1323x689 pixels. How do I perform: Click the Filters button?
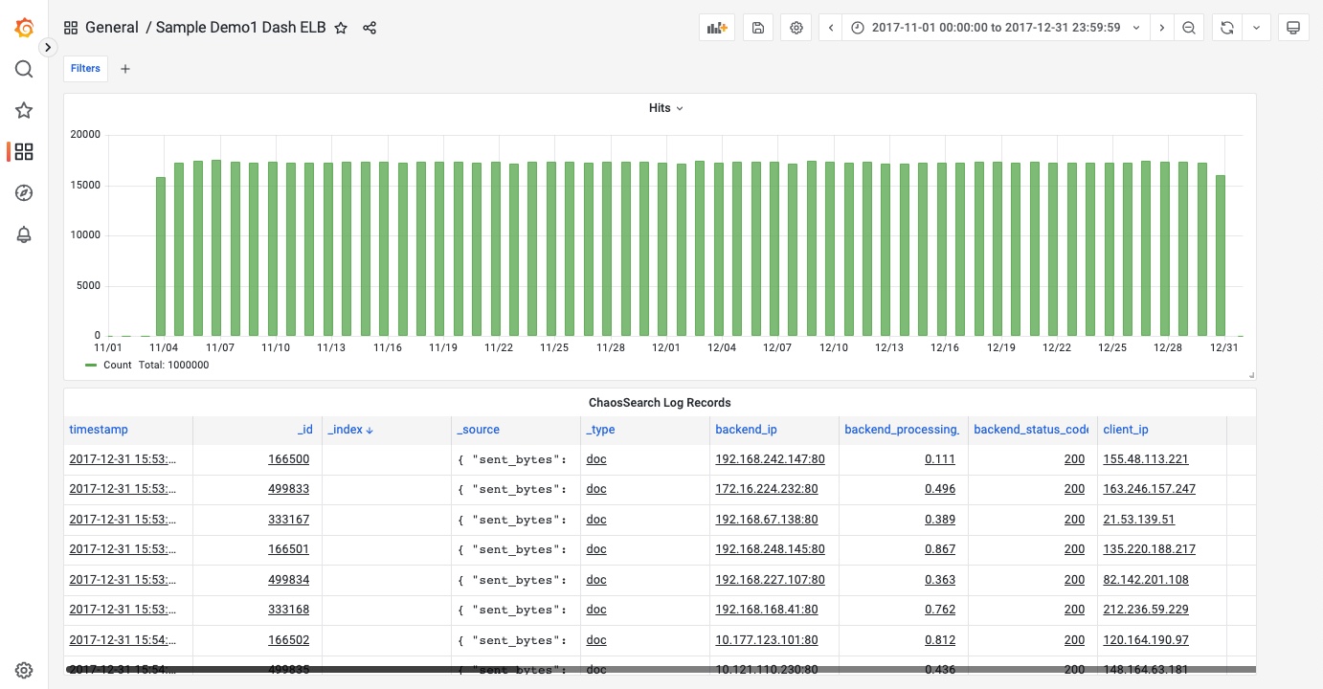[85, 69]
